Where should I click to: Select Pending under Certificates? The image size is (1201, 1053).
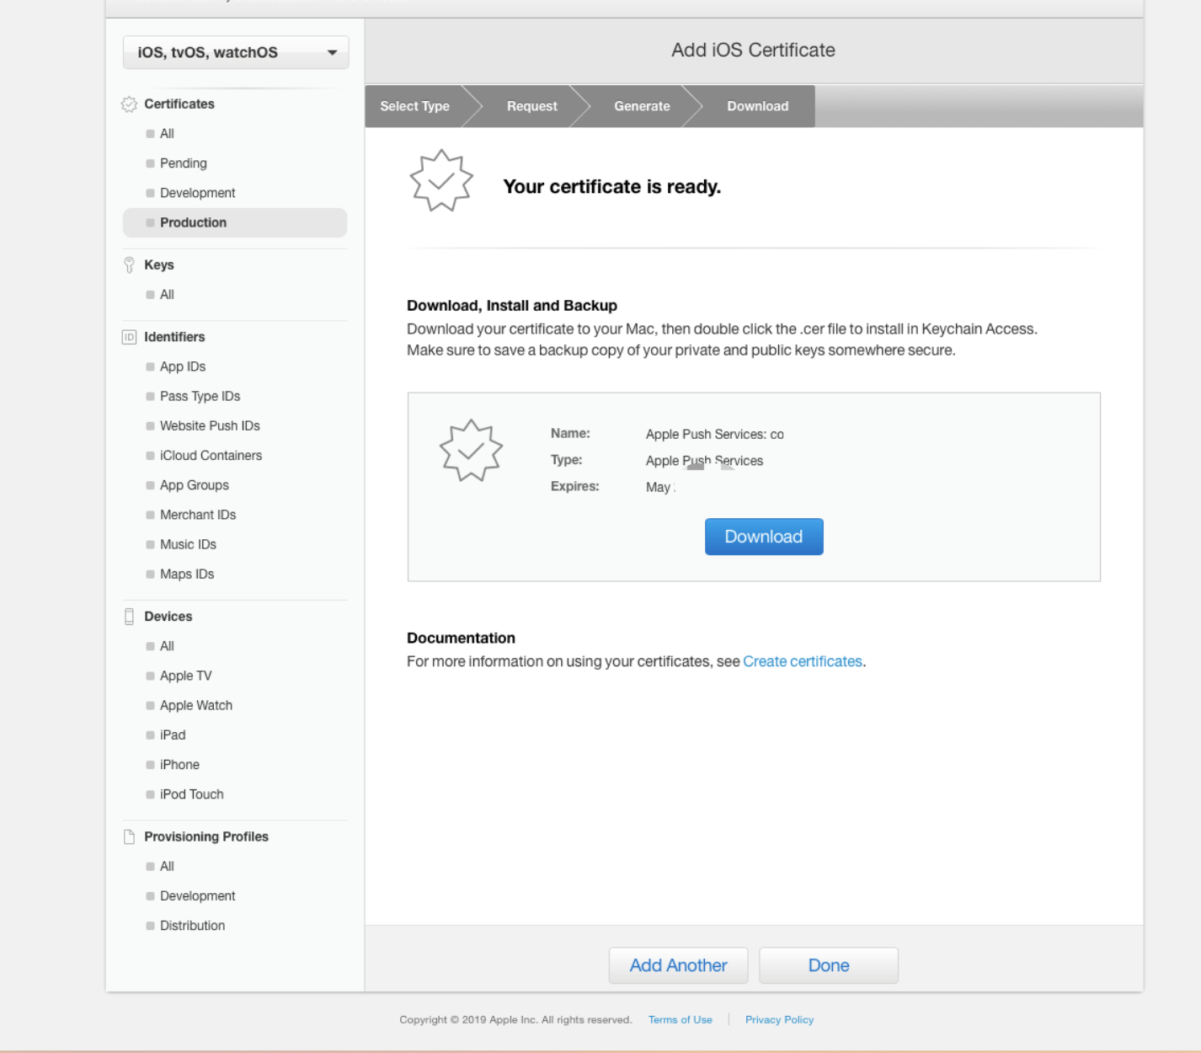pyautogui.click(x=183, y=163)
